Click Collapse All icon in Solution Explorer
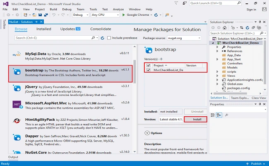Viewport: 269px width, 166px height. point(253,27)
